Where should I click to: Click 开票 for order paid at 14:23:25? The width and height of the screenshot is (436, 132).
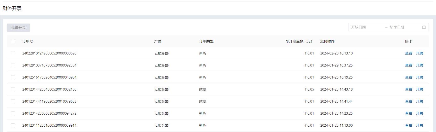point(419,113)
